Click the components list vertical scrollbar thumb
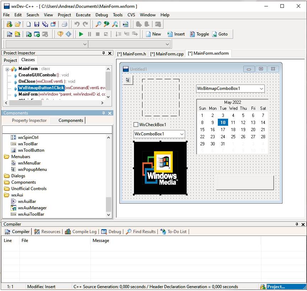Viewport: 307px width, 291px height. click(x=109, y=204)
